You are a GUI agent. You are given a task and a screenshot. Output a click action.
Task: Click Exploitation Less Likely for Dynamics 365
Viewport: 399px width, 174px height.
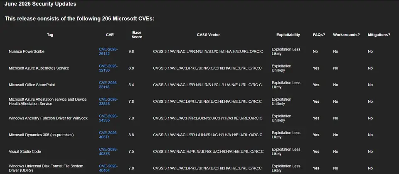286,135
